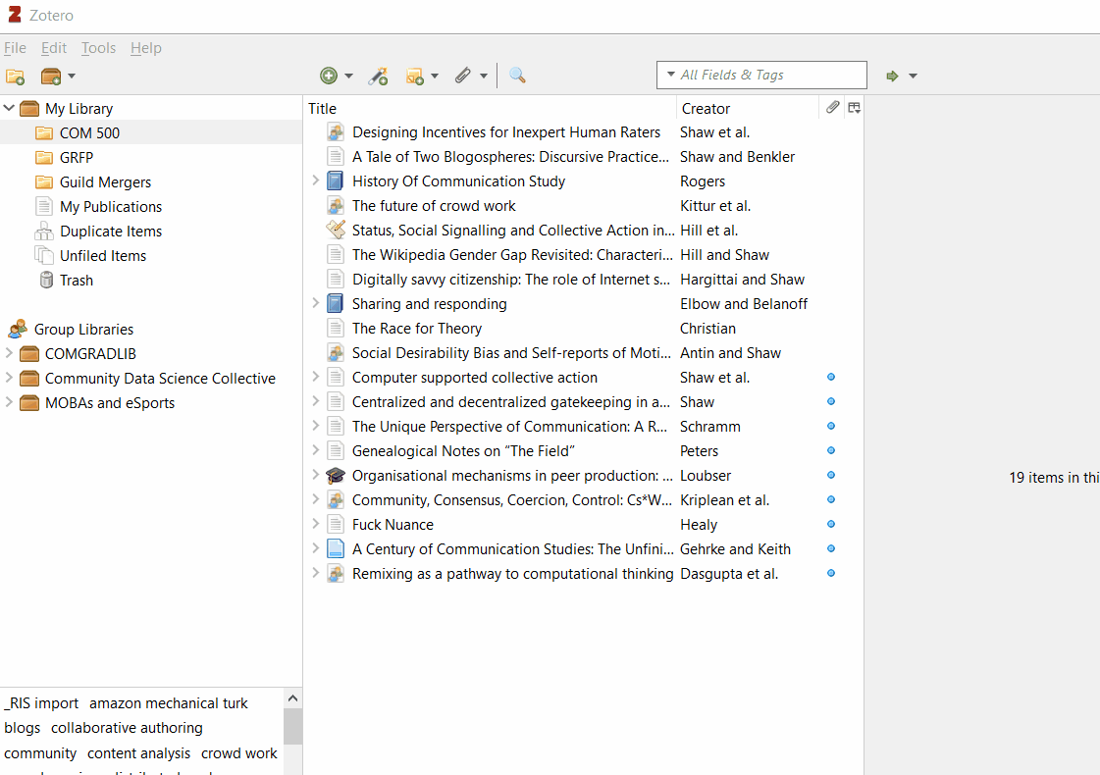Expand the MOBAs and eSports library
The width and height of the screenshot is (1100, 775).
click(x=9, y=402)
